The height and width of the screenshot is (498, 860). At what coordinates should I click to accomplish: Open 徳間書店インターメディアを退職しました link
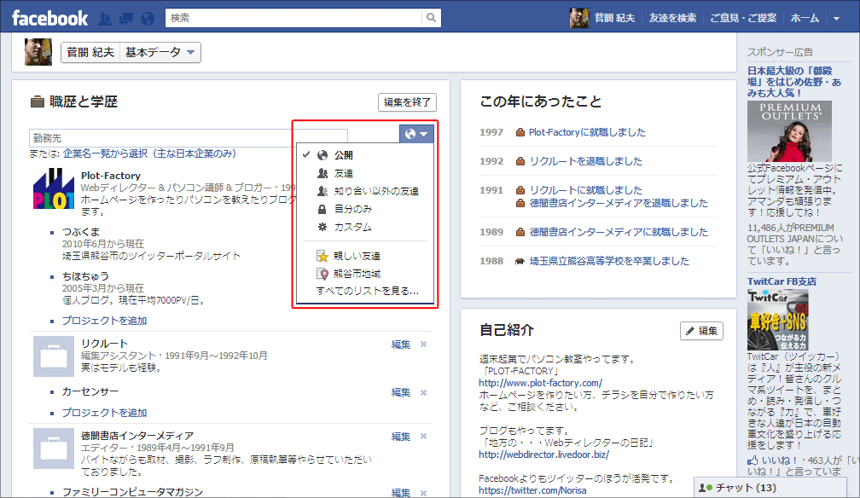coord(618,203)
